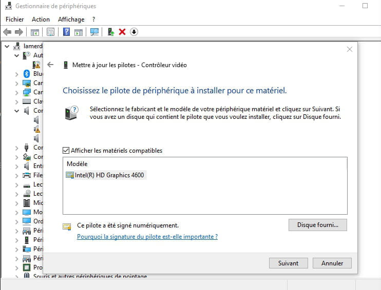The image size is (381, 290).
Task: Click the Annuler button
Action: coord(332,263)
